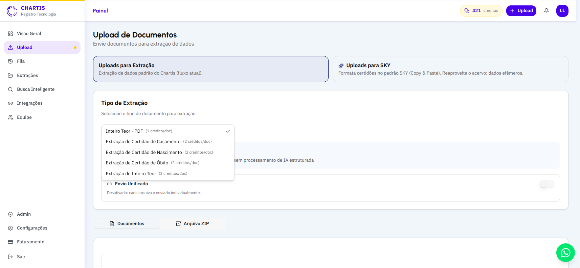Click the credits coins icon

click(x=467, y=11)
